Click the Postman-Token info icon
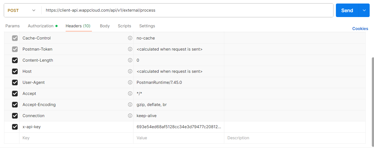374x149 pixels. point(130,49)
